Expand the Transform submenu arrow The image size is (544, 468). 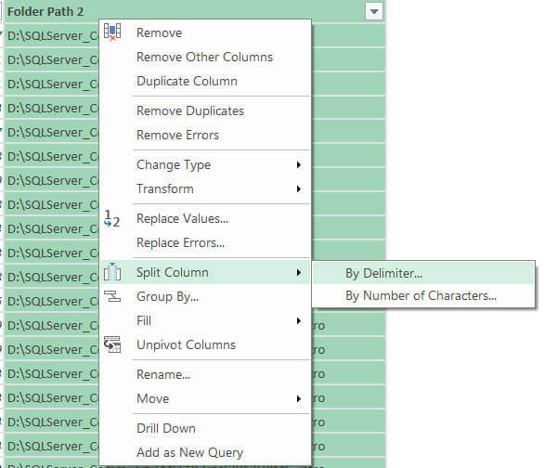[299, 188]
